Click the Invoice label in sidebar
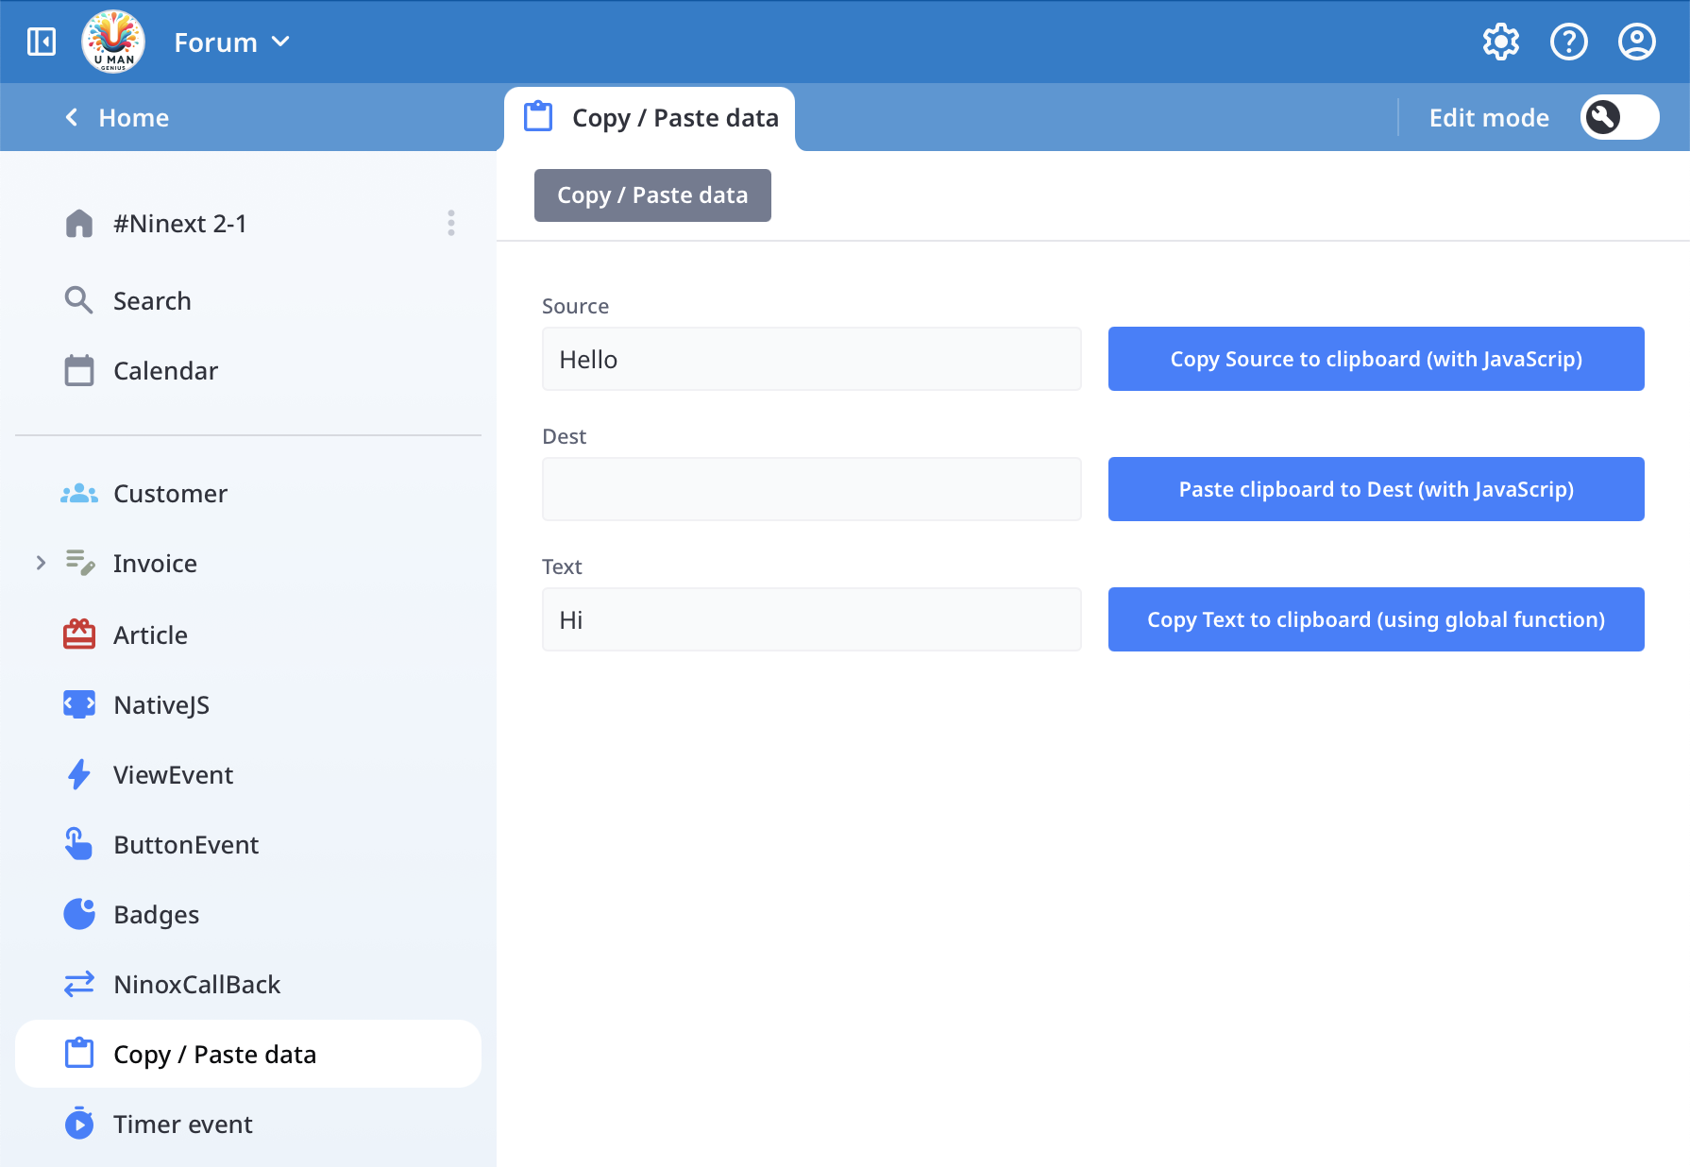 coord(155,564)
